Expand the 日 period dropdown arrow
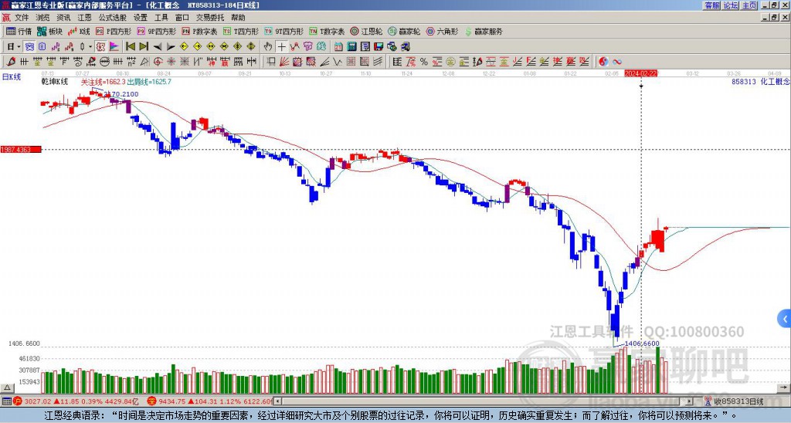The height and width of the screenshot is (423, 791). (x=19, y=46)
